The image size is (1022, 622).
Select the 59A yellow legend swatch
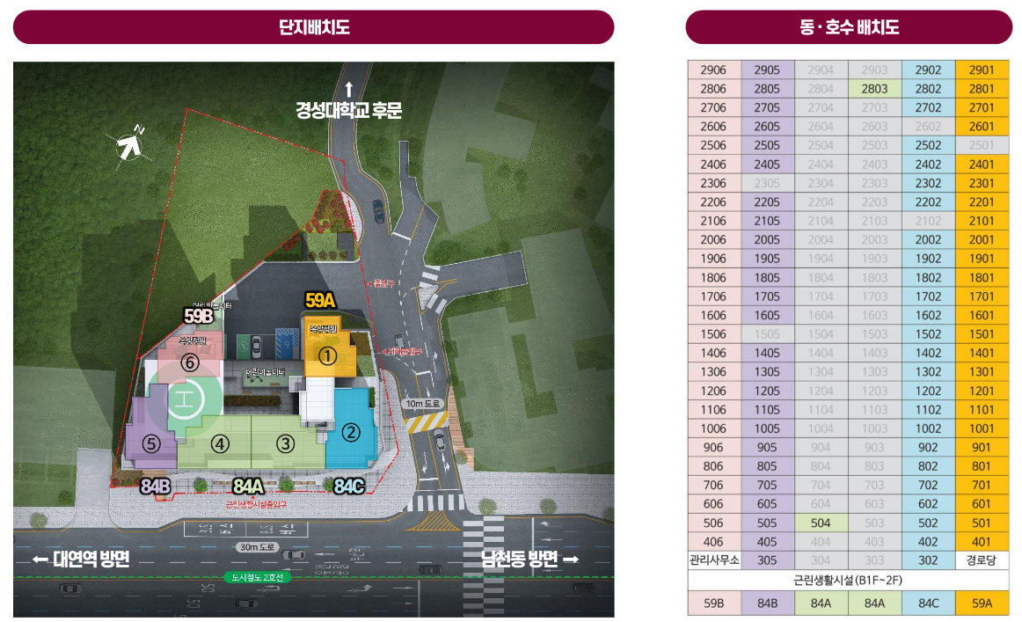point(982,604)
